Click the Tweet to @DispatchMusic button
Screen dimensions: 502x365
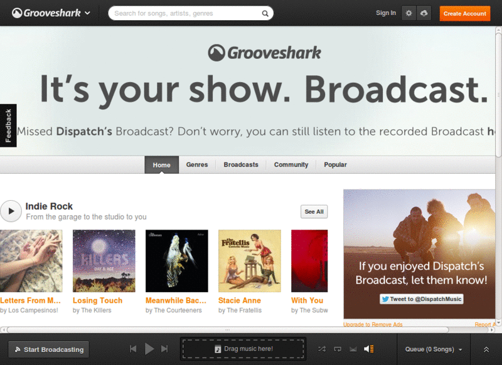pos(421,299)
